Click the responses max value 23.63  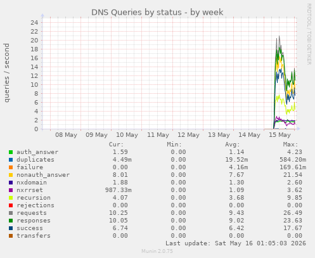[293, 221]
